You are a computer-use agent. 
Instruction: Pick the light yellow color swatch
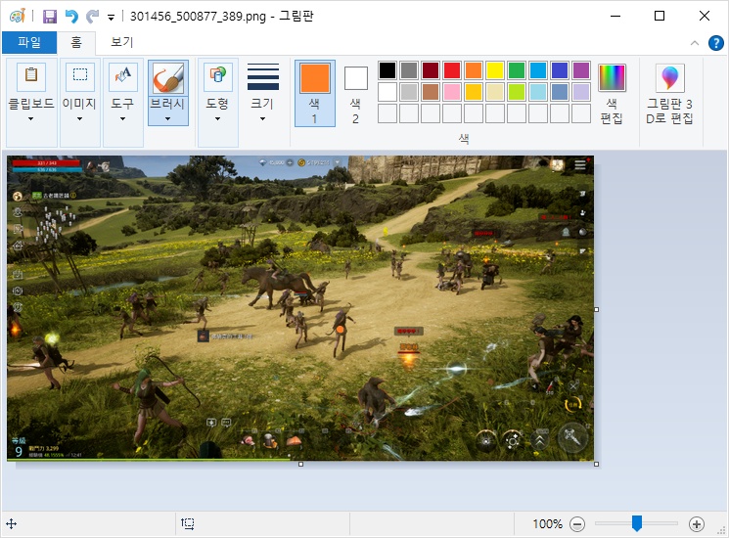495,92
